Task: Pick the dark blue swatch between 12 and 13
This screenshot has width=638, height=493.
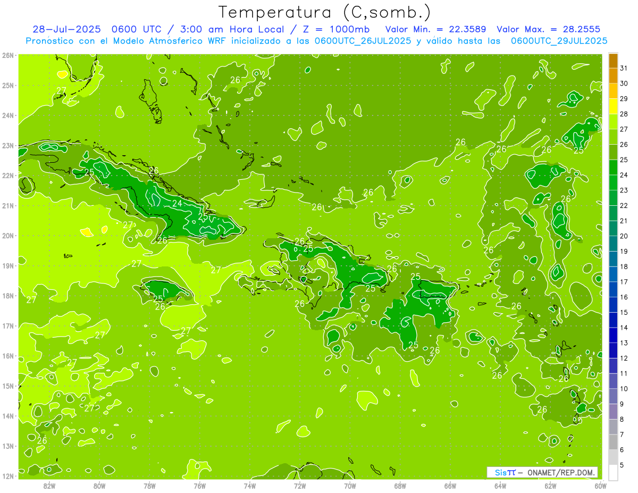Action: [613, 350]
